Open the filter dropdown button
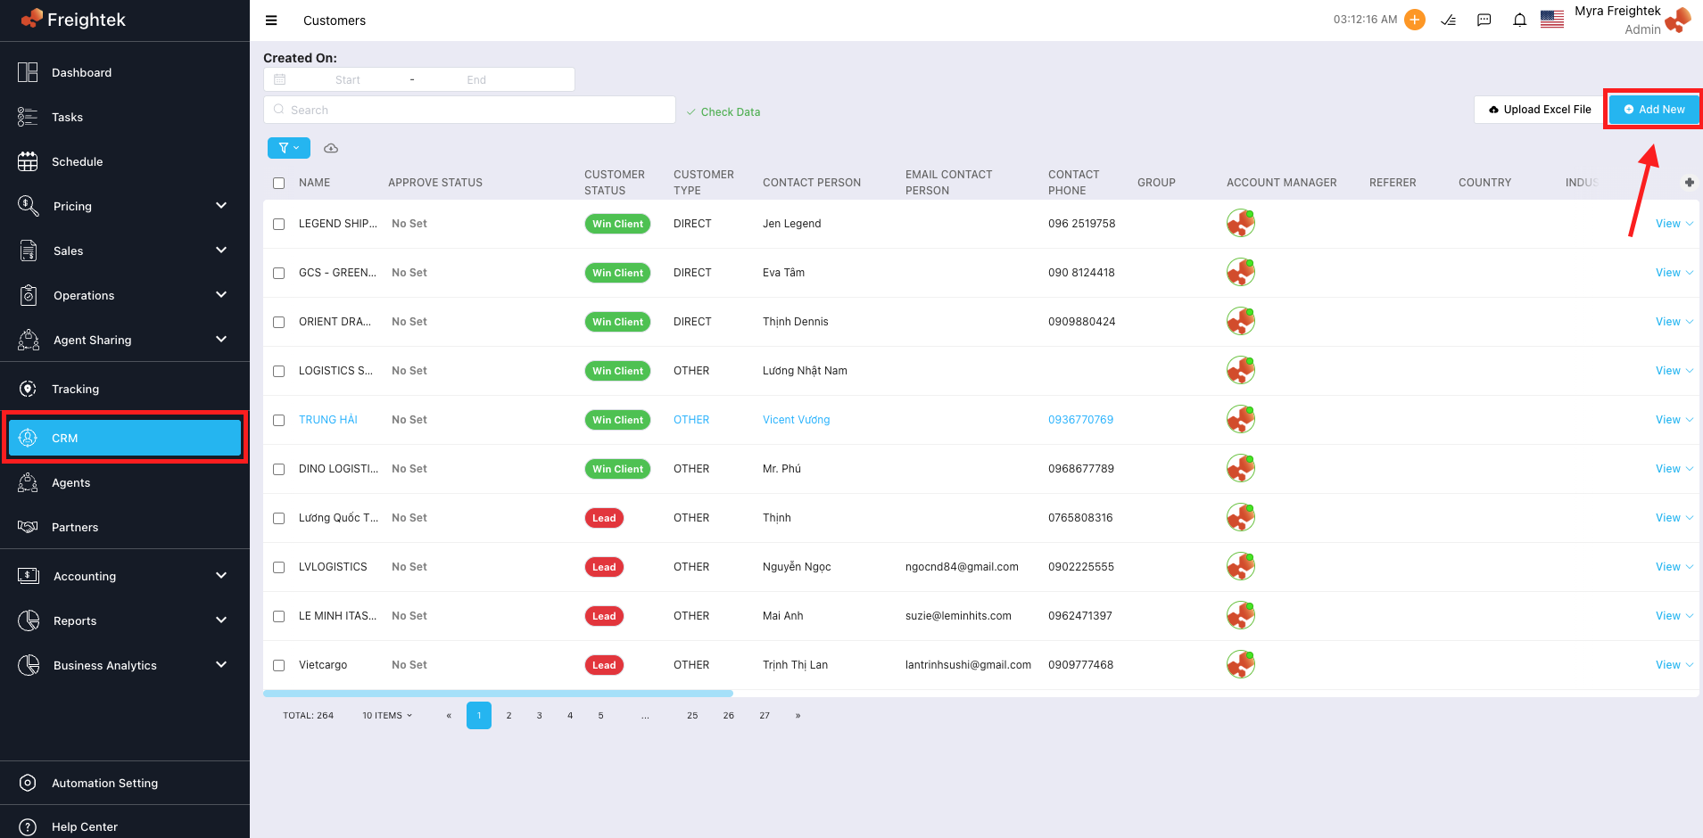Viewport: 1703px width, 838px height. point(289,148)
